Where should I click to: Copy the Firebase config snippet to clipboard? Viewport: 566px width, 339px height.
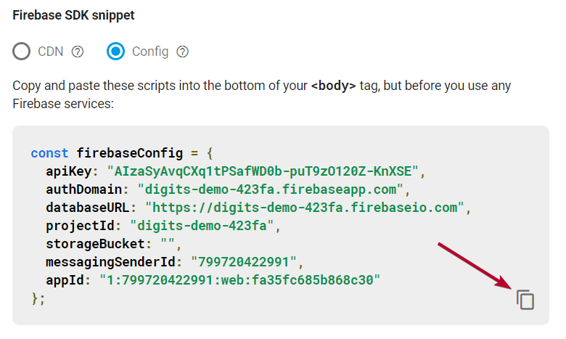pyautogui.click(x=525, y=299)
